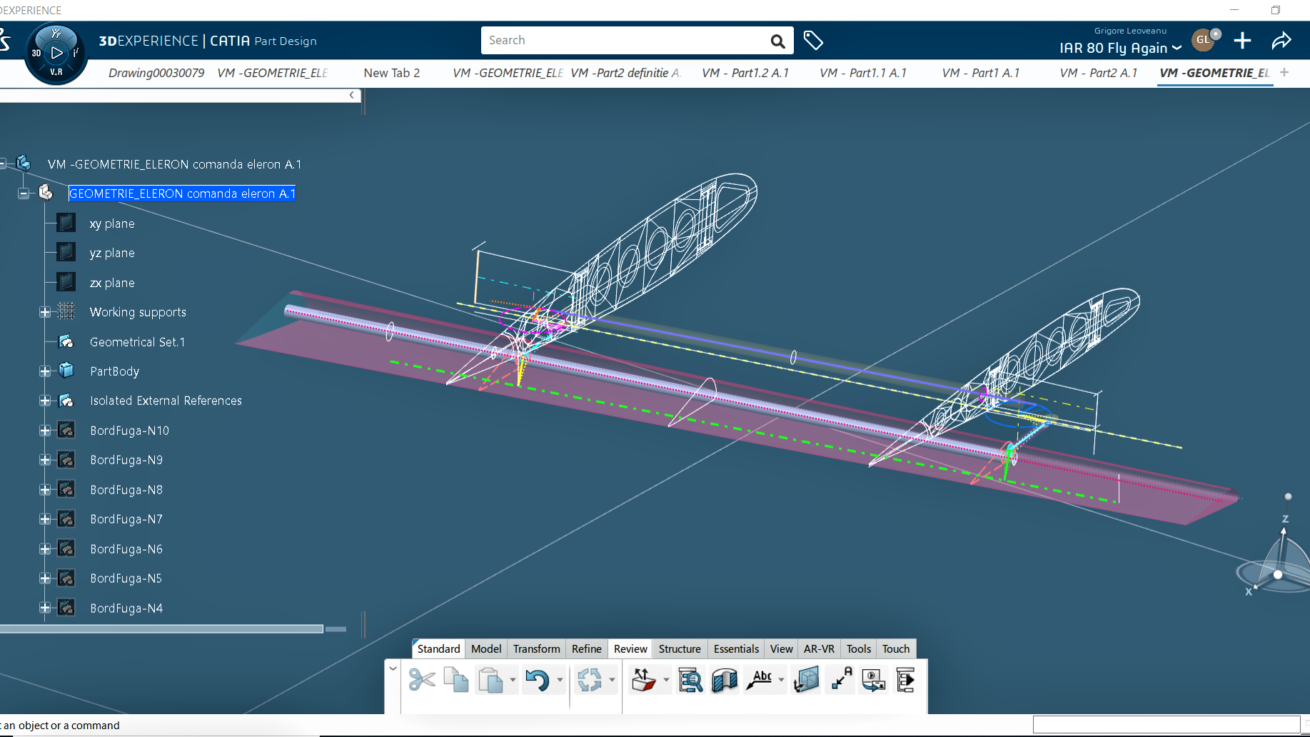Switch to the Essentials toolbar tab
The height and width of the screenshot is (737, 1310).
point(736,648)
